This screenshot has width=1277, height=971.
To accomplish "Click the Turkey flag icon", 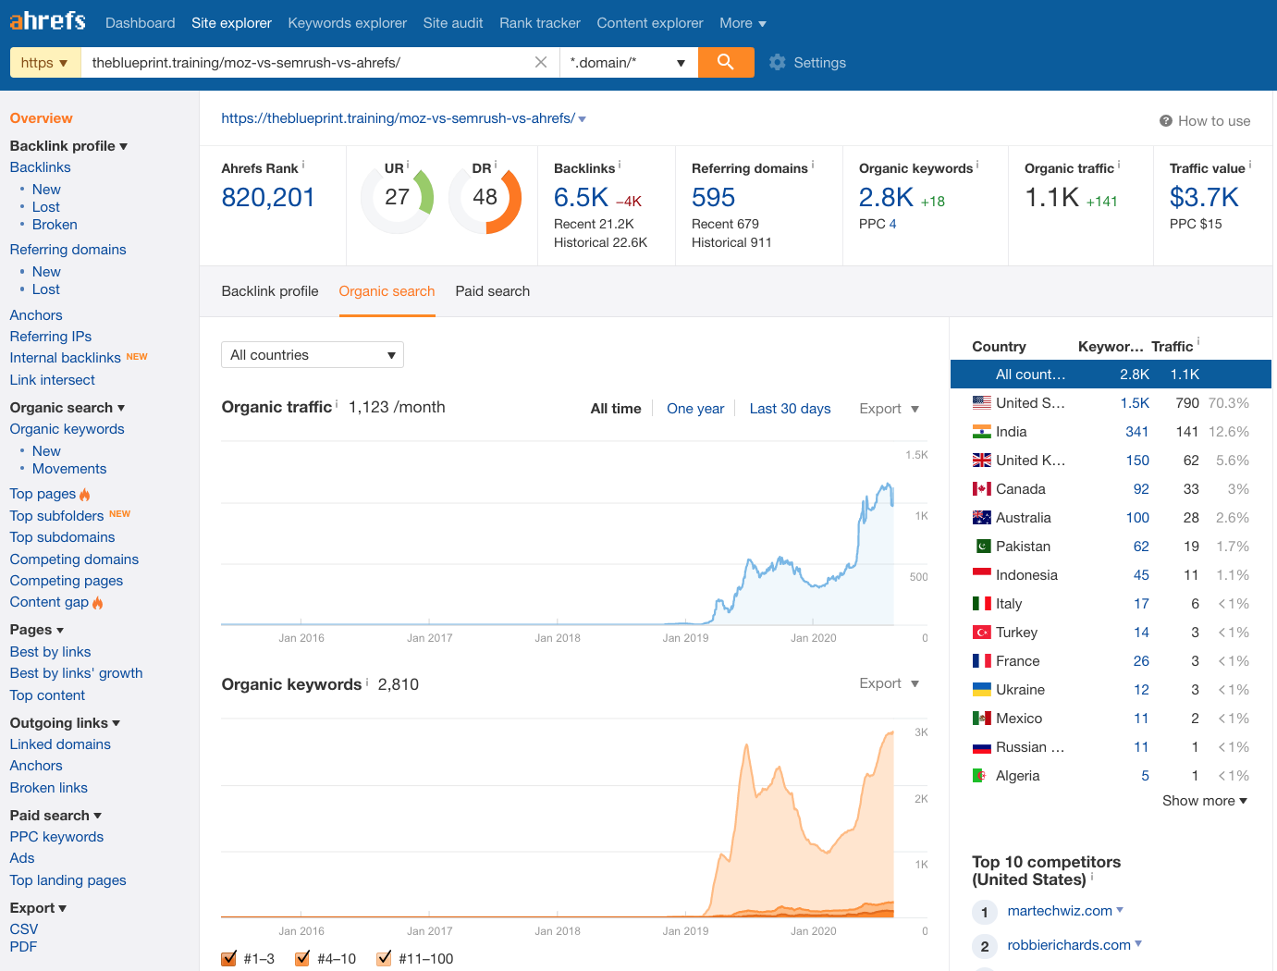I will tap(982, 633).
